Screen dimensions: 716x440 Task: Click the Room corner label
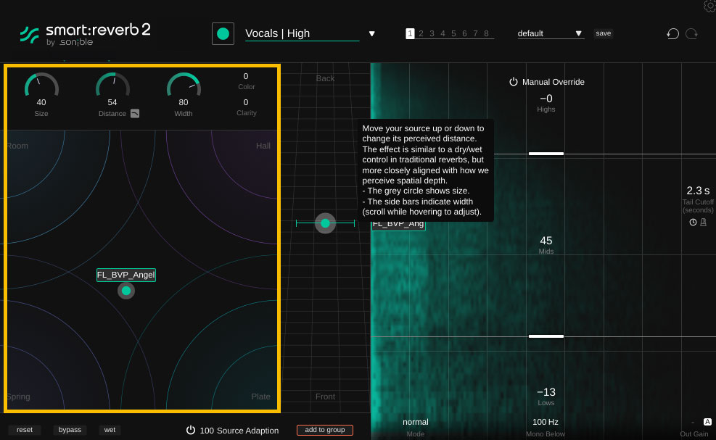(x=17, y=146)
